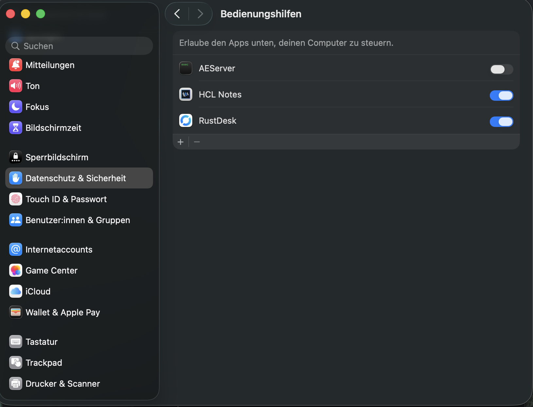
Task: Remove app with the minus button
Action: 197,142
